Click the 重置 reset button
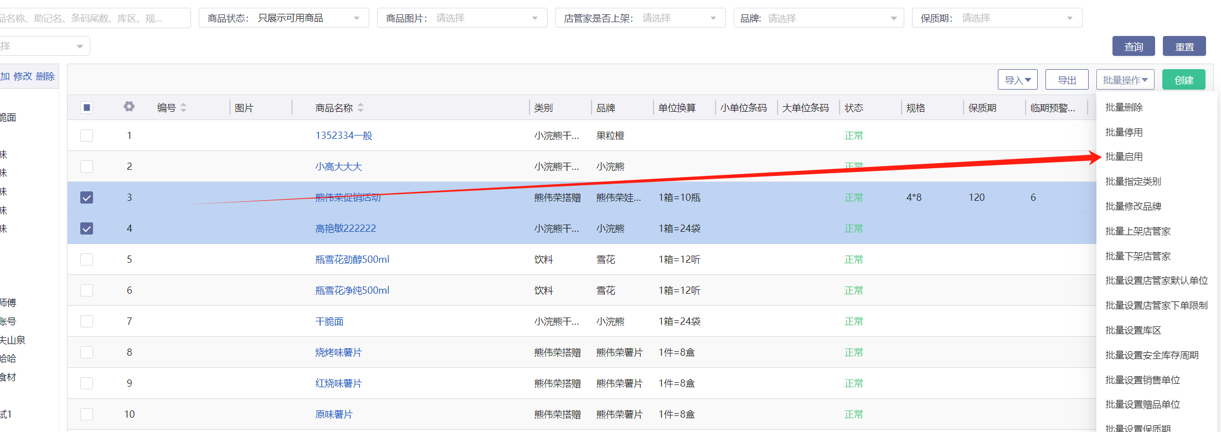Screen dimensions: 1221x432 pyautogui.click(x=1184, y=46)
